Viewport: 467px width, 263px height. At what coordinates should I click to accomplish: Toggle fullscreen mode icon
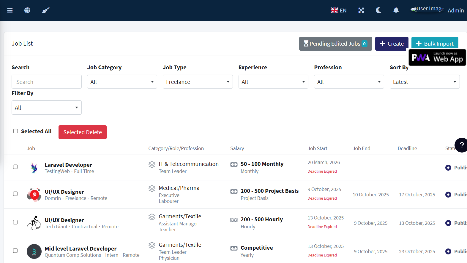[361, 10]
